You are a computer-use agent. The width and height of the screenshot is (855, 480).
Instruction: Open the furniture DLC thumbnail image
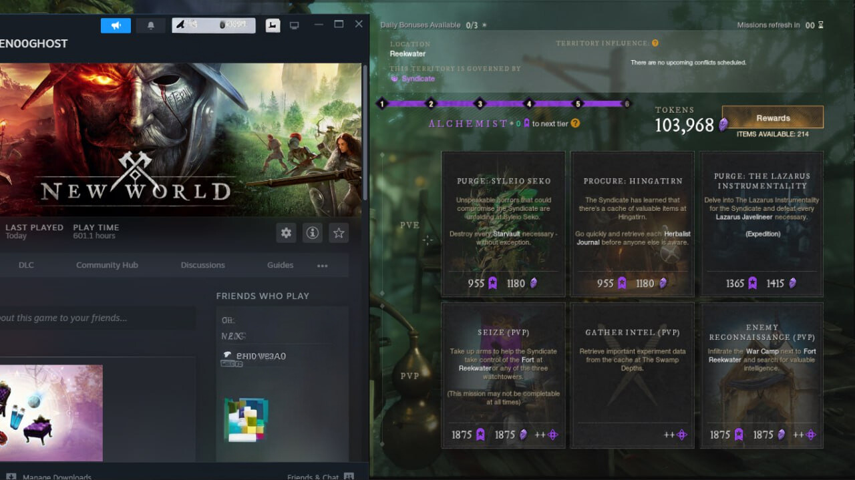[51, 413]
